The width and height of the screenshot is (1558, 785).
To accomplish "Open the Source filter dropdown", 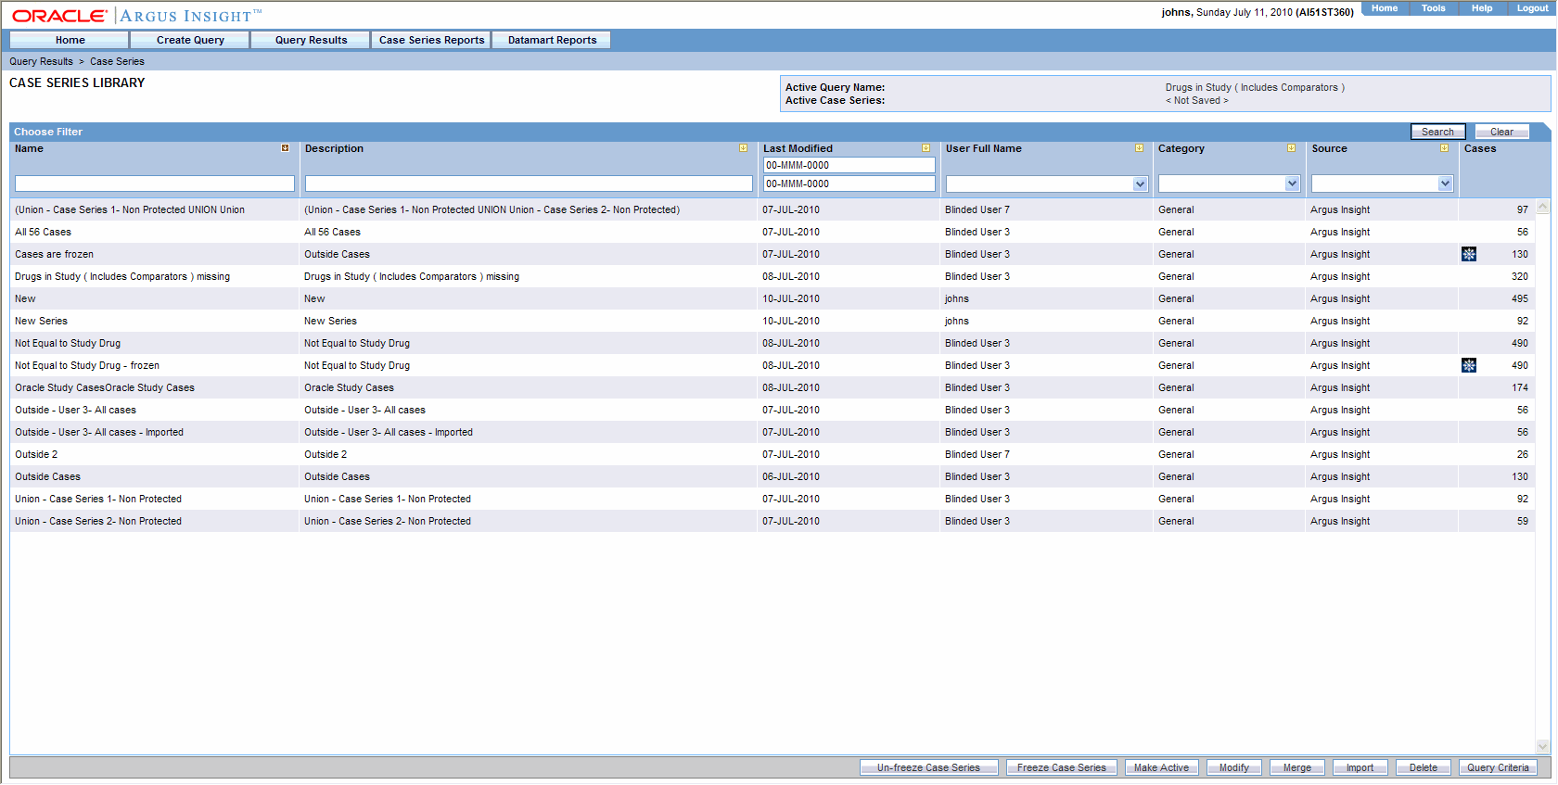I will point(1446,184).
